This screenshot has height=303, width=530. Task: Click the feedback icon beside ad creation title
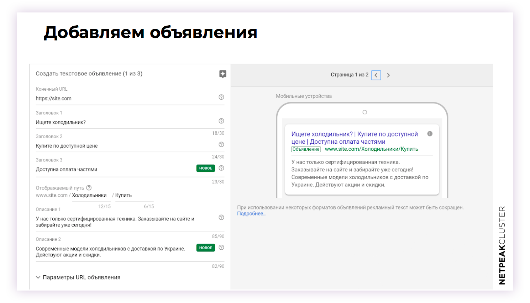click(223, 74)
